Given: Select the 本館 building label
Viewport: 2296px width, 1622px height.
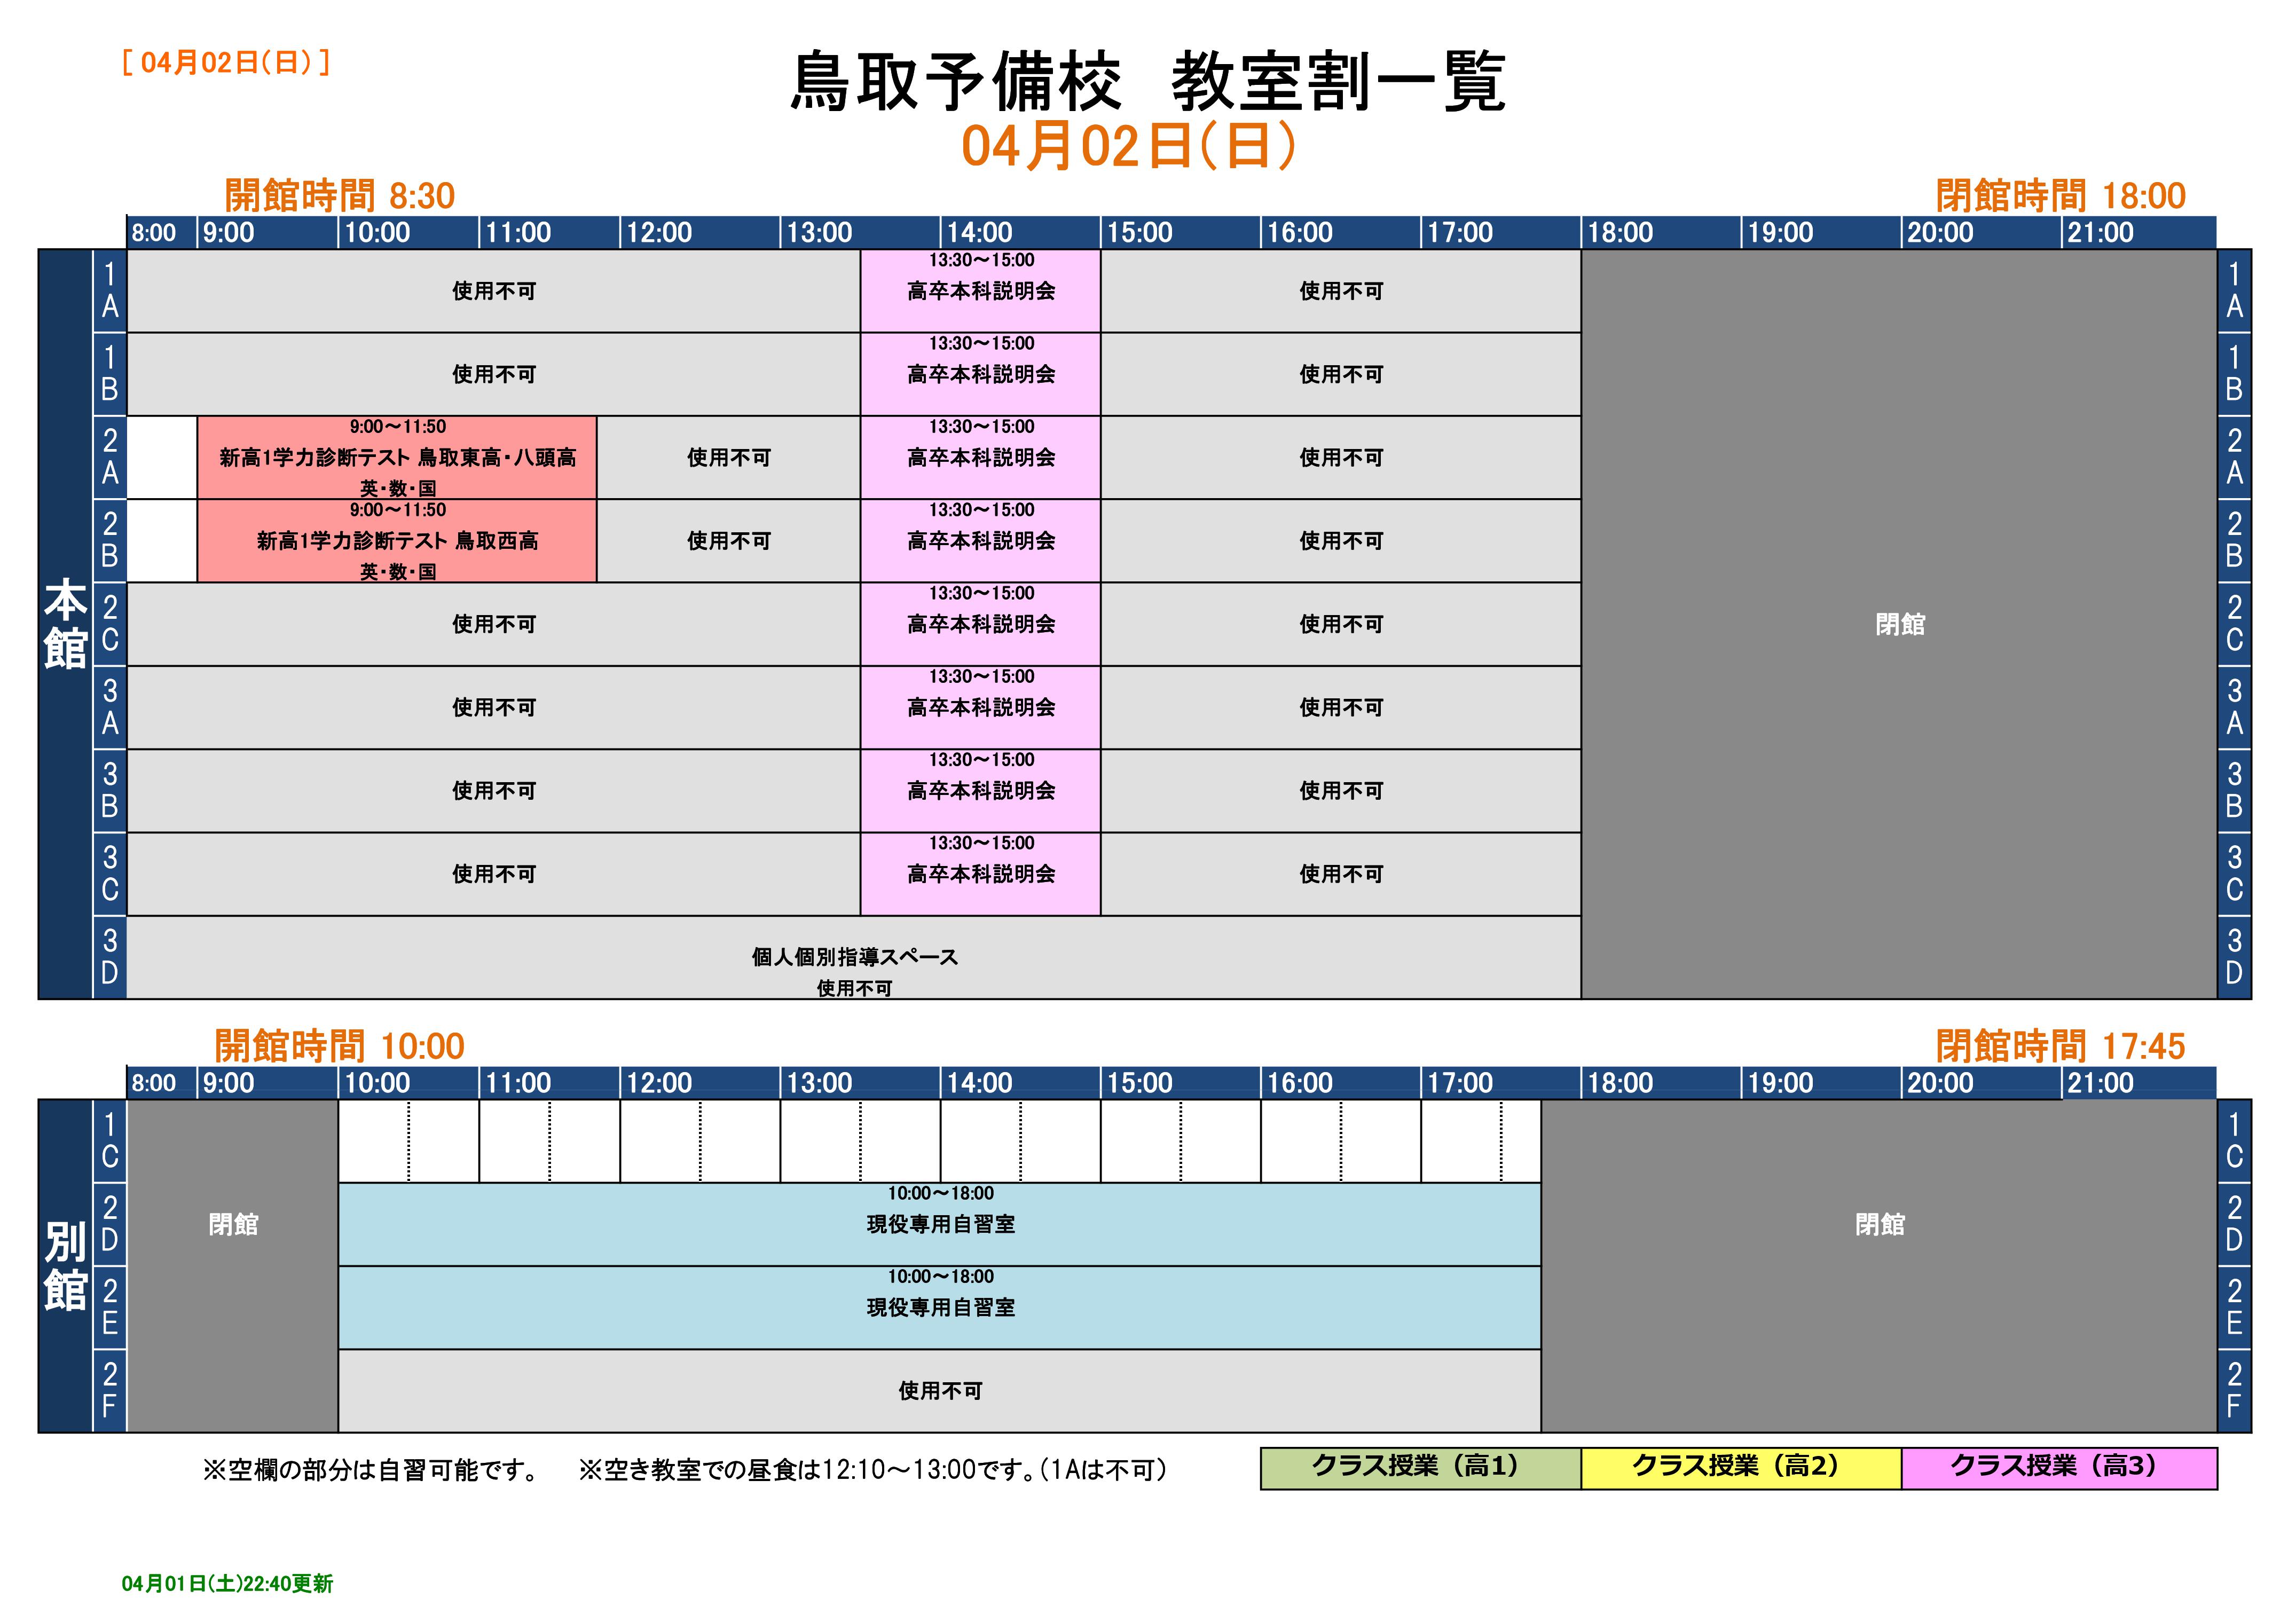Looking at the screenshot, I should [x=65, y=624].
